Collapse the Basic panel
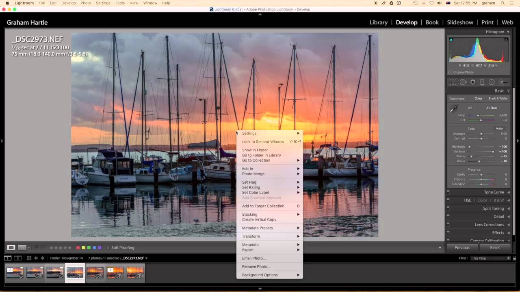 (x=508, y=91)
